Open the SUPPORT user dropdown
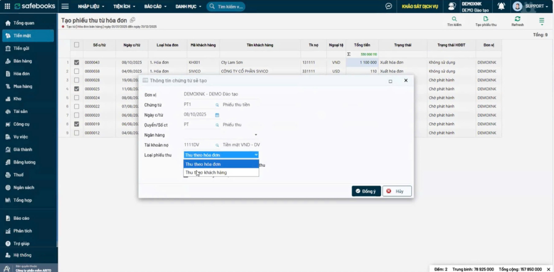Image resolution: width=554 pixels, height=272 pixels. pyautogui.click(x=530, y=6)
